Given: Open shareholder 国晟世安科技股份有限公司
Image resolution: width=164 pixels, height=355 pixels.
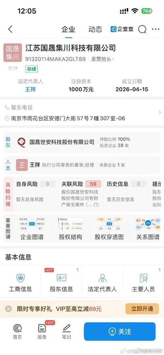Looking at the screenshot, I should (62, 142).
